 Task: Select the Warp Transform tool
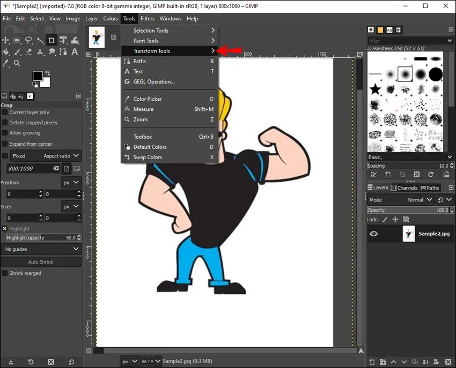click(75, 40)
